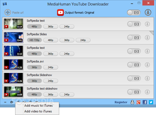Toggle video switch for Softpedia Slideshow
This screenshot has height=115, width=156.
click(x=134, y=78)
